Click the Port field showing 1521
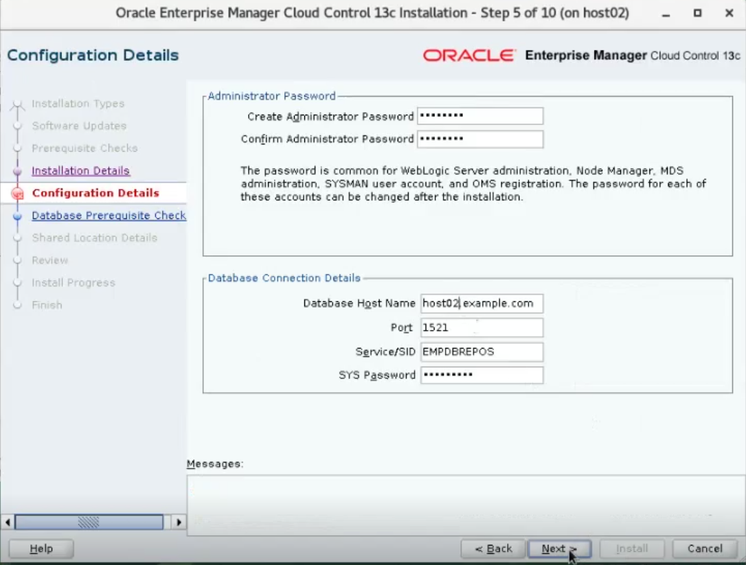 (482, 327)
